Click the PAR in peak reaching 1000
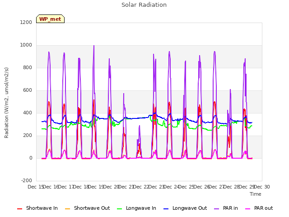This screenshot has height=217, width=289. 94,46
